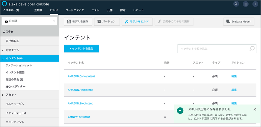The image size is (261, 127).
Task: Open the レポート tab
Action: tap(138, 10)
